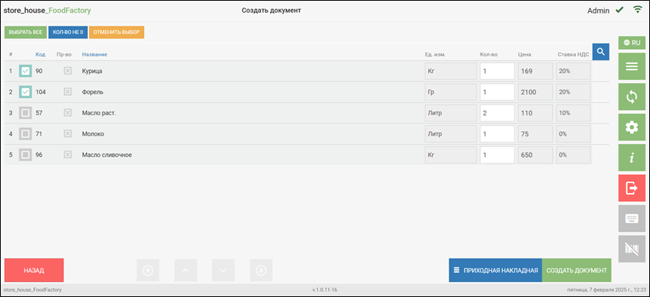This screenshot has width=650, height=297.
Task: Open the hamburger menu in sidebar
Action: (x=632, y=66)
